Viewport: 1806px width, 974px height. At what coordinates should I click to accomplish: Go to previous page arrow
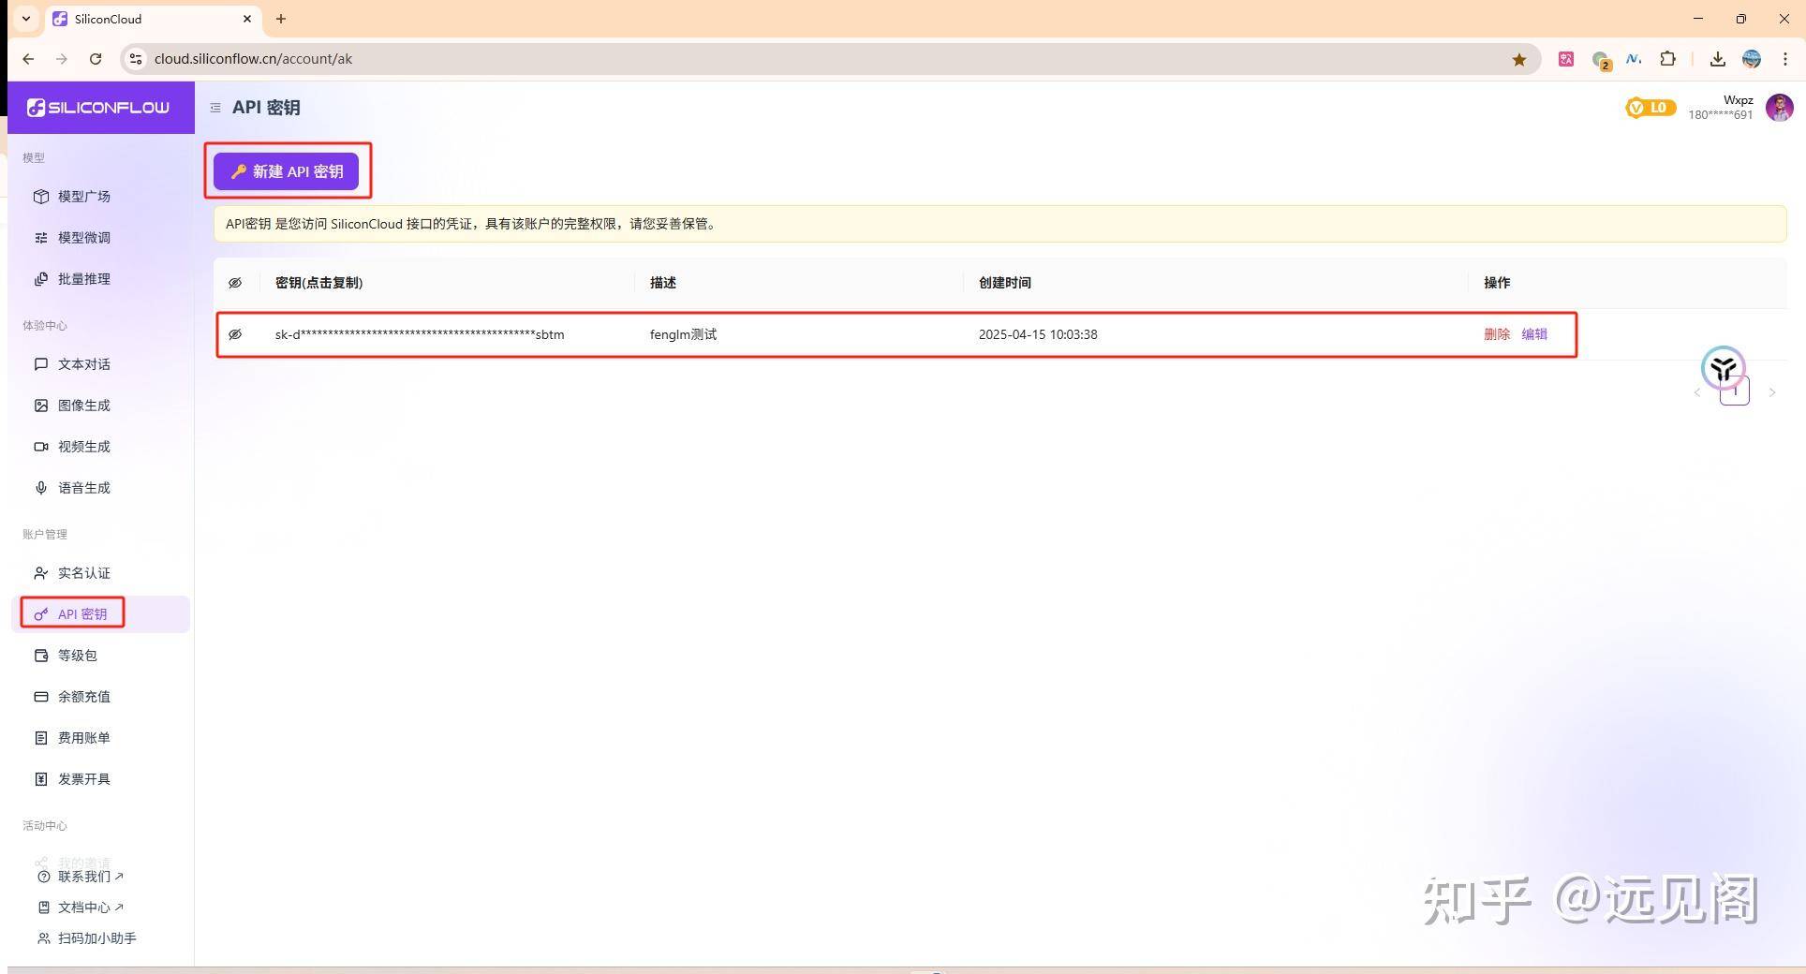pos(1697,392)
